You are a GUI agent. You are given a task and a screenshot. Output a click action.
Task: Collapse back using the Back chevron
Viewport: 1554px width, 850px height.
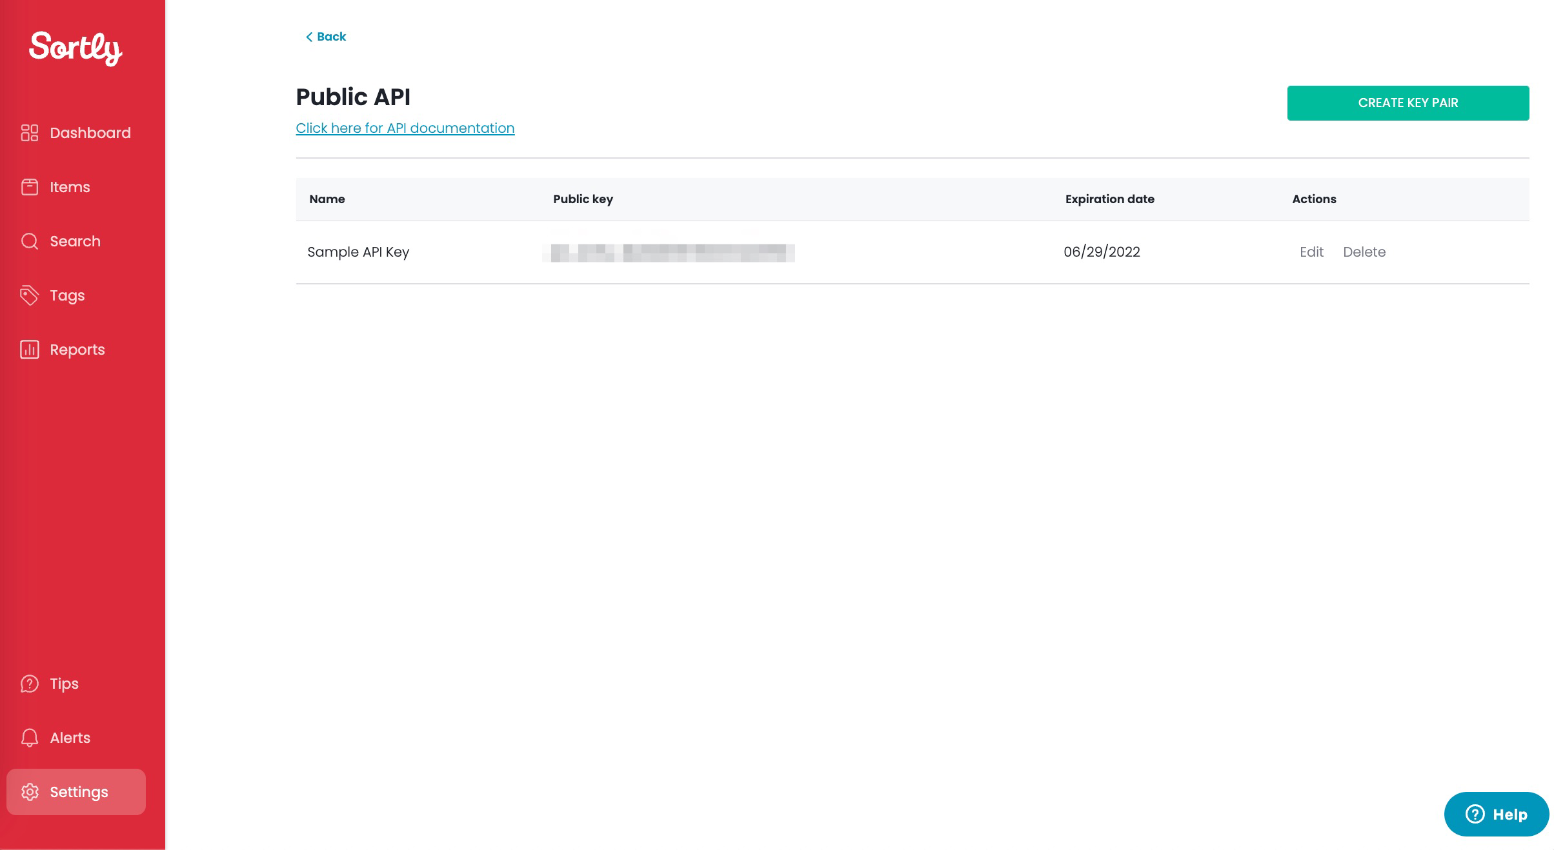click(x=310, y=37)
